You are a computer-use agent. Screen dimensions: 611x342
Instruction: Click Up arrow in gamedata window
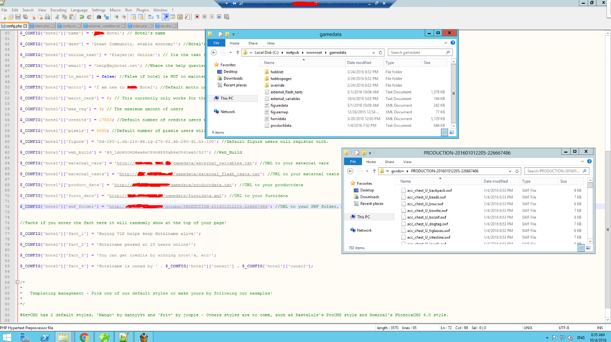(x=238, y=53)
